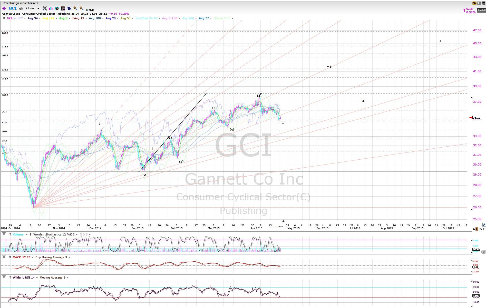Click the EnvChan 34 10 indicator label
The width and height of the screenshot is (486, 308).
click(x=146, y=18)
